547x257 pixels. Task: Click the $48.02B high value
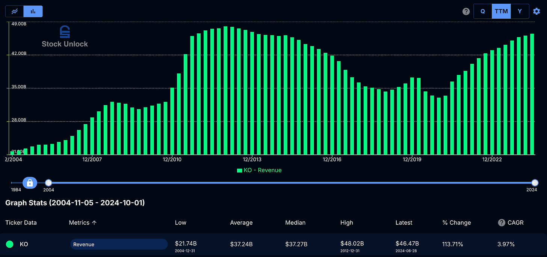(x=352, y=244)
